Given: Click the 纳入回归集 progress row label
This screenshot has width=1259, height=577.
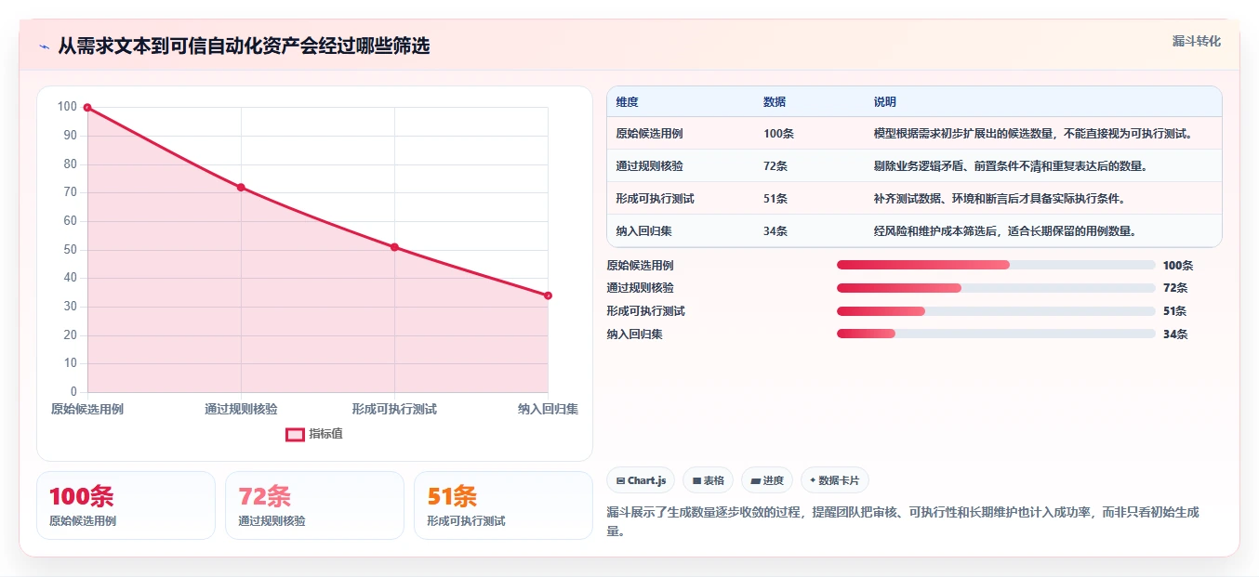Looking at the screenshot, I should (634, 334).
